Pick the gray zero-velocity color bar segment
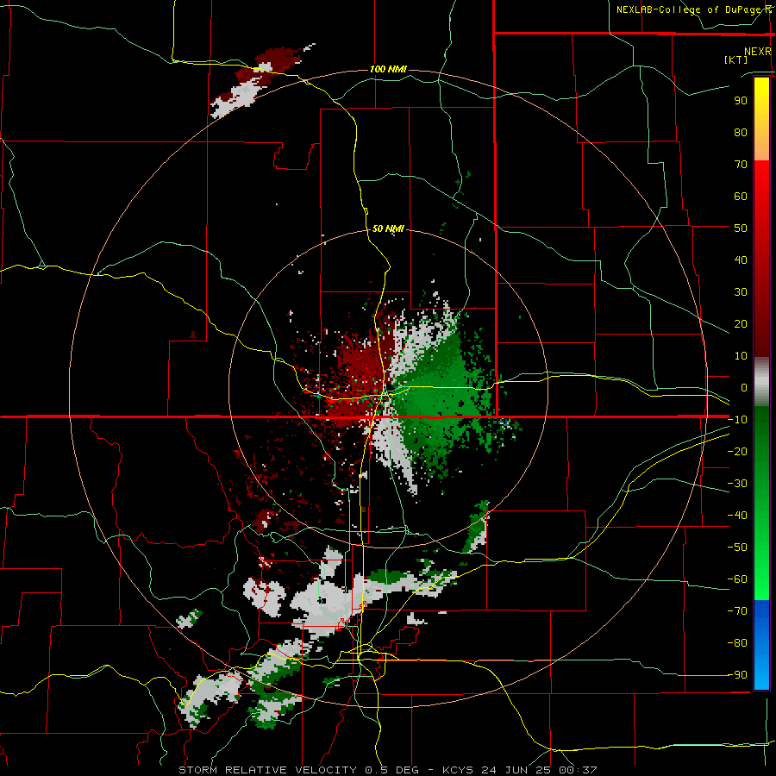Screen dimensions: 776x776 click(x=761, y=381)
